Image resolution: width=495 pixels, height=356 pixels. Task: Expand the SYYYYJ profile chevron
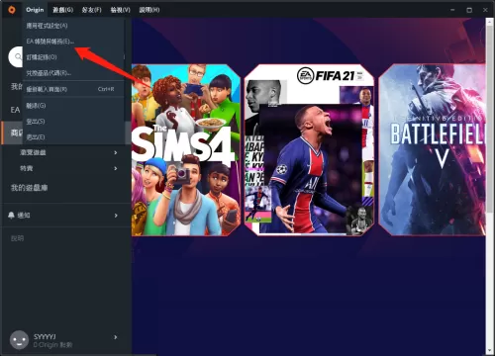pyautogui.click(x=116, y=337)
